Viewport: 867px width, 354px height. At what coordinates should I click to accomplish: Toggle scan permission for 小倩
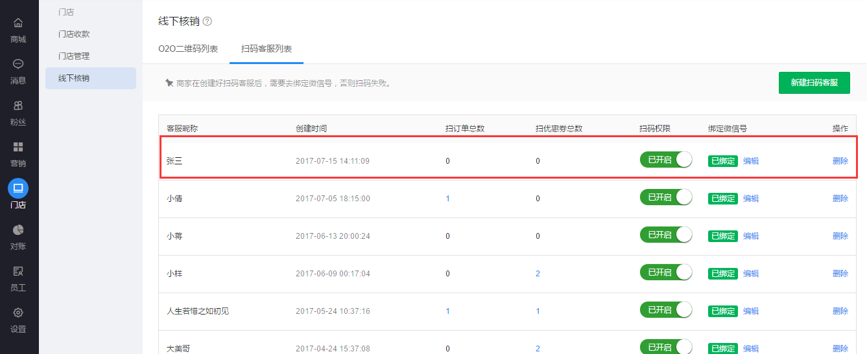point(666,197)
